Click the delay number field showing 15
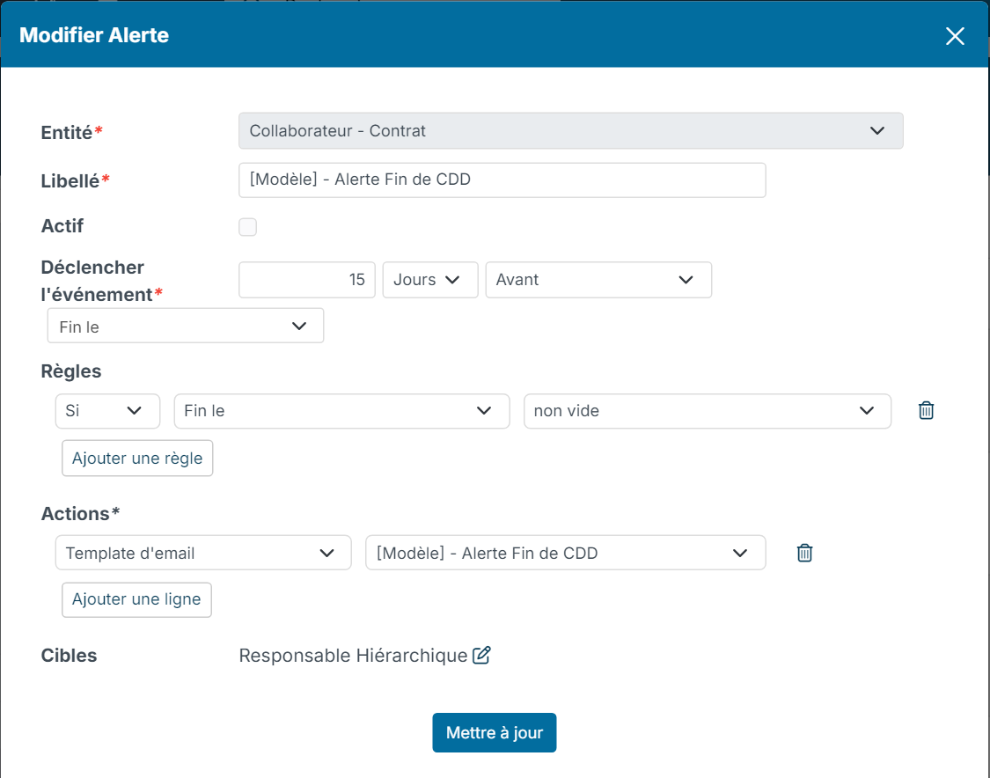 click(x=307, y=280)
